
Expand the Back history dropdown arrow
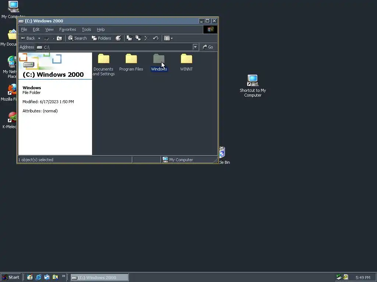(x=39, y=38)
